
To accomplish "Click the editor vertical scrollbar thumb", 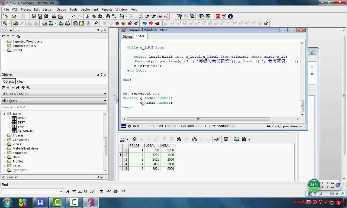I will pyautogui.click(x=302, y=106).
